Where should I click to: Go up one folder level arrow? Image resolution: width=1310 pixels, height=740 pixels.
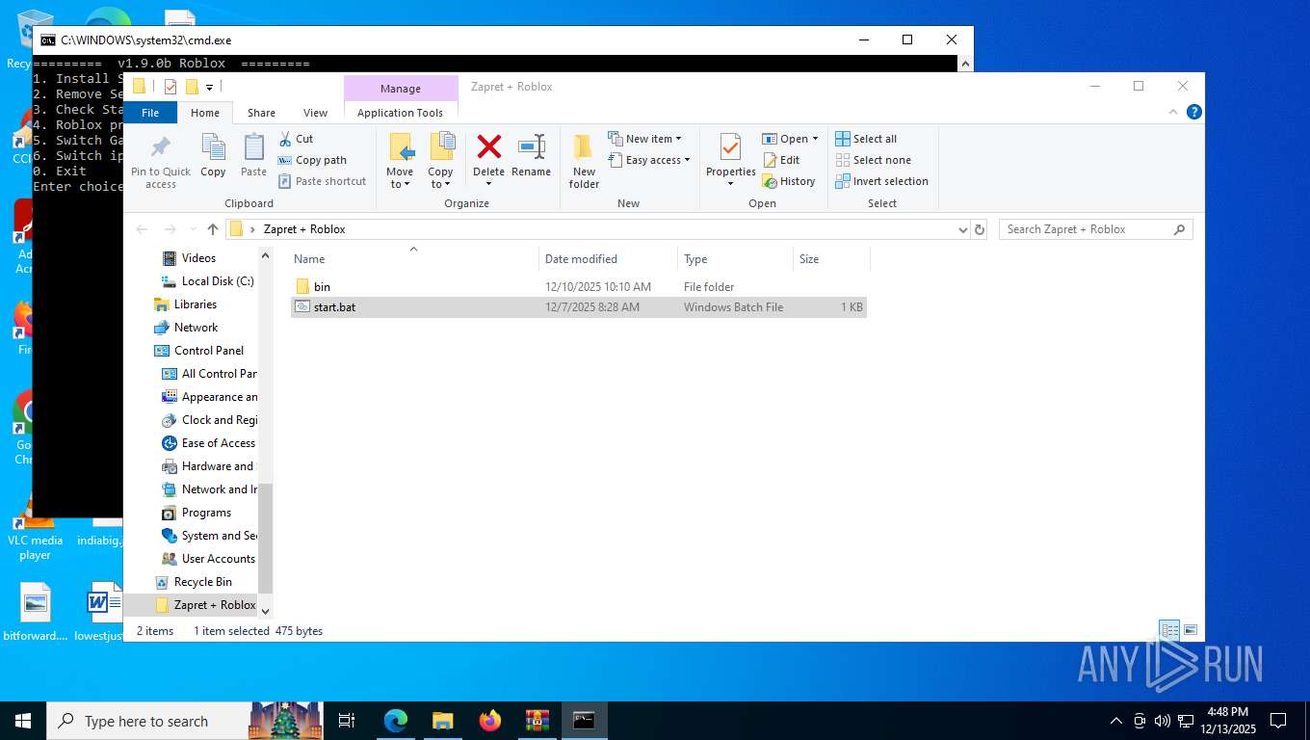click(x=213, y=229)
